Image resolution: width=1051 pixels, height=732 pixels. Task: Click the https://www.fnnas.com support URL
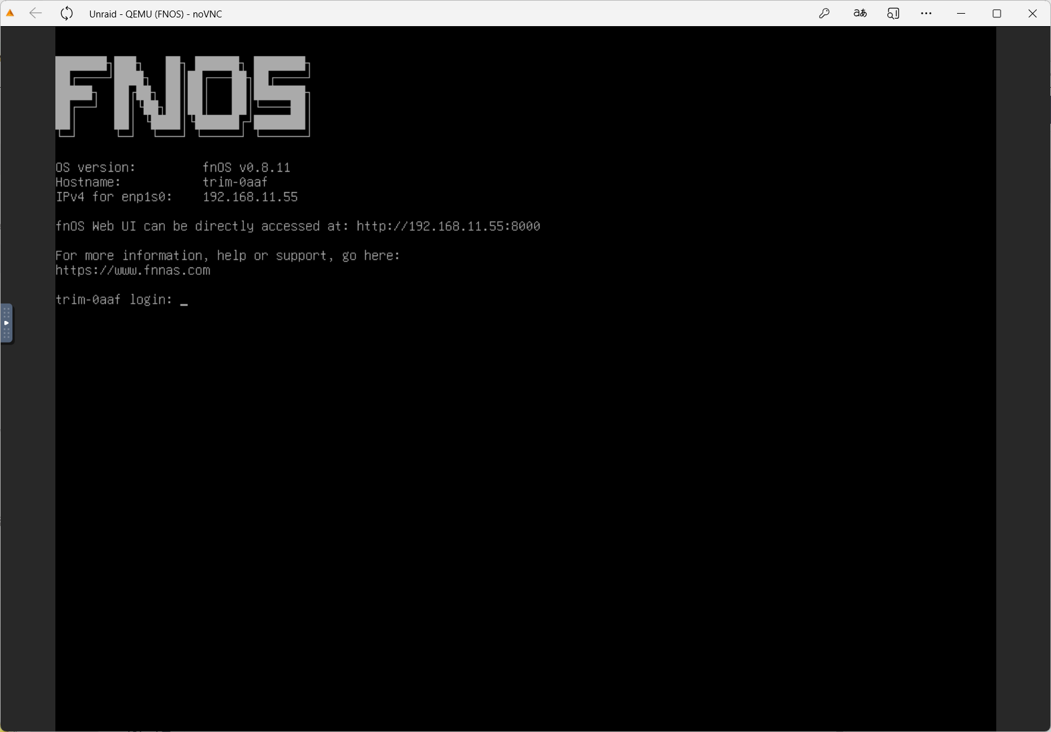133,271
